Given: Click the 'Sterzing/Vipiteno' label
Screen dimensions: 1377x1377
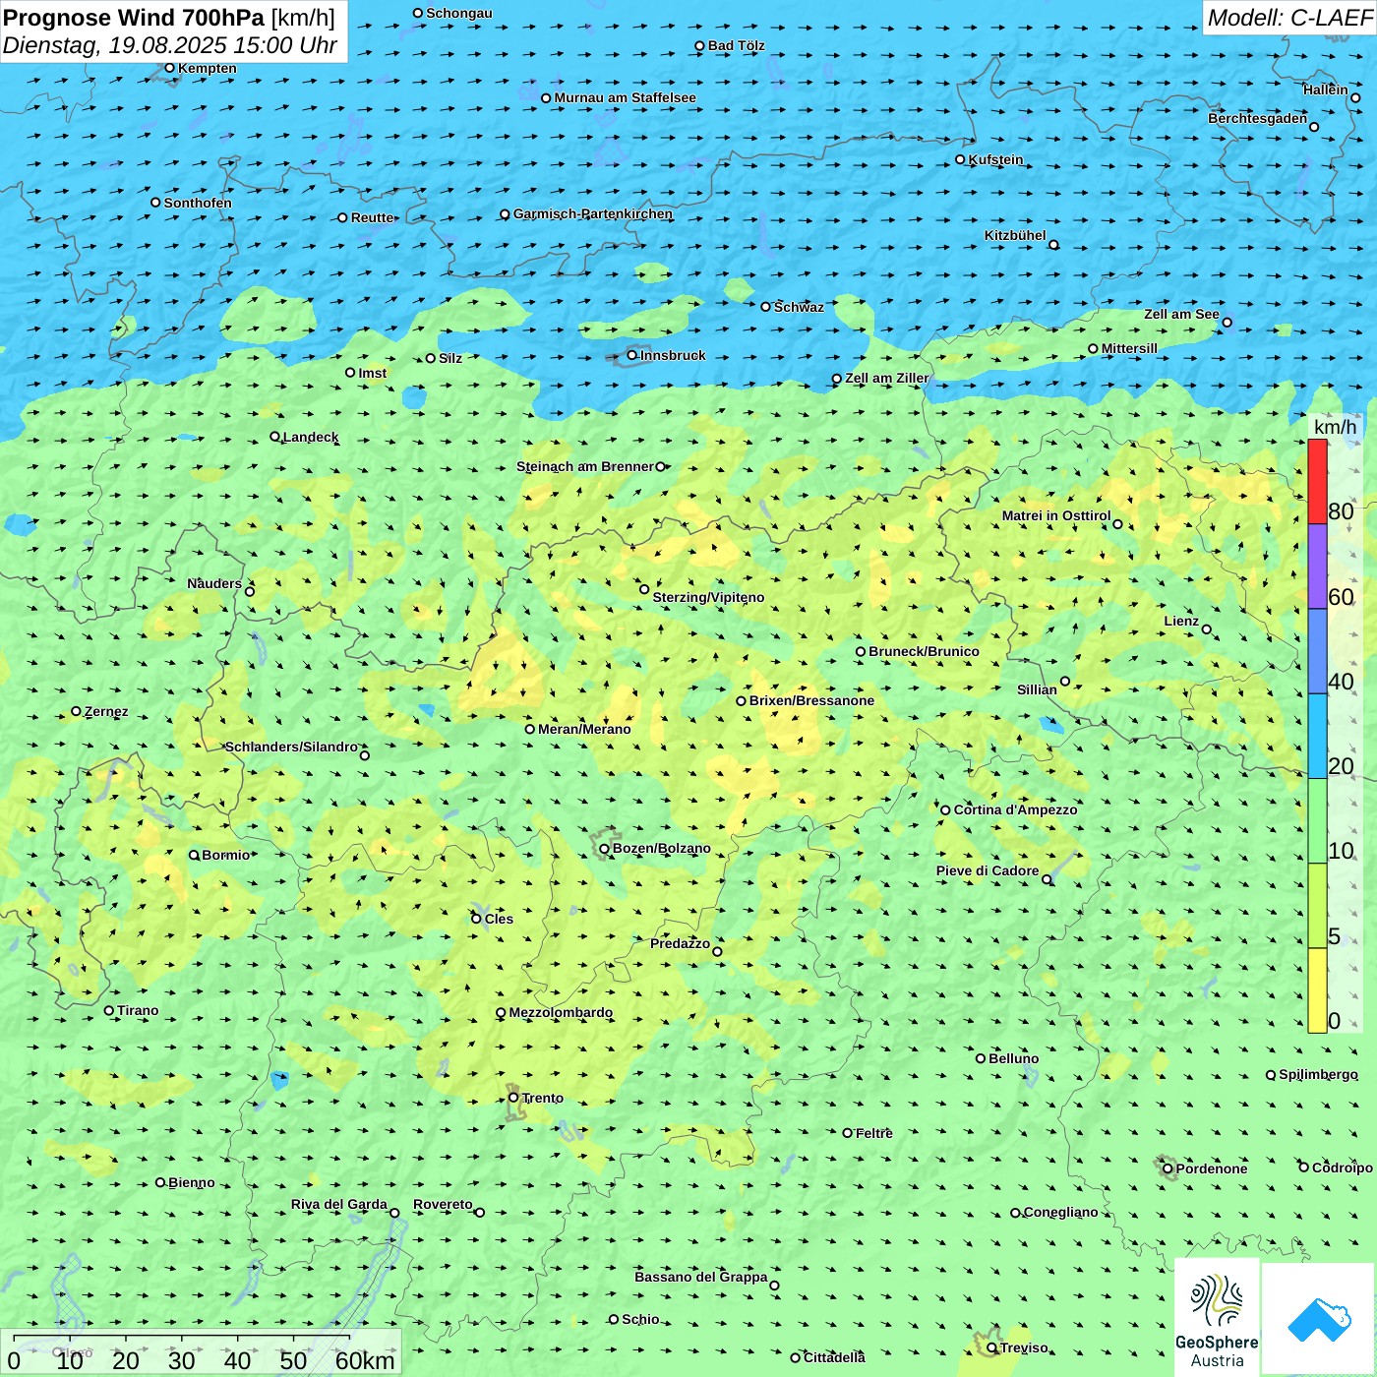Looking at the screenshot, I should (x=708, y=597).
